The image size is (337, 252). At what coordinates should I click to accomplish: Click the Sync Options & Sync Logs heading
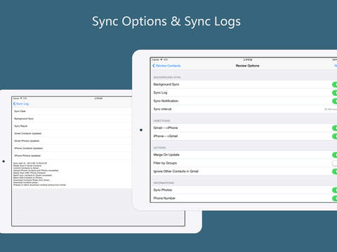pyautogui.click(x=166, y=22)
